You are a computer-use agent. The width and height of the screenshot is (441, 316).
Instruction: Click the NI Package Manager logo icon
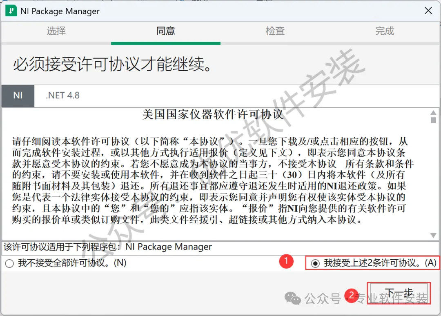pos(11,11)
